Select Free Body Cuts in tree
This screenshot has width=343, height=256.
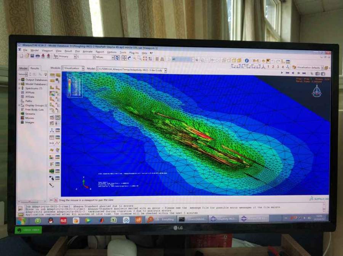click(34, 110)
